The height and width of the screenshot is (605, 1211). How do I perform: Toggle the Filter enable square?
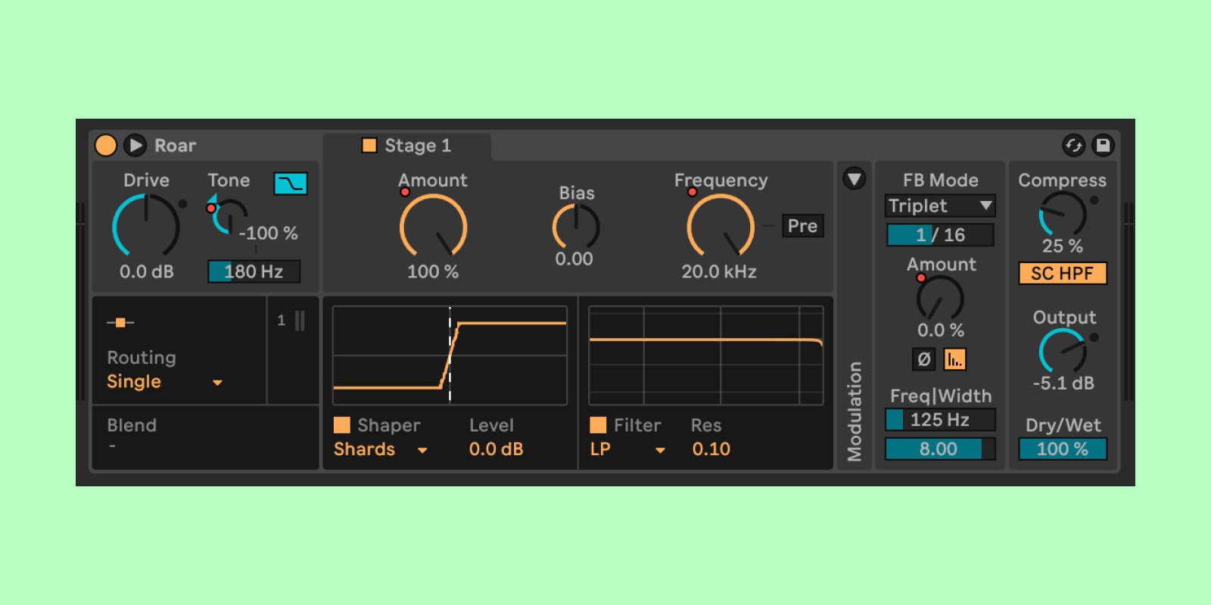(x=598, y=425)
